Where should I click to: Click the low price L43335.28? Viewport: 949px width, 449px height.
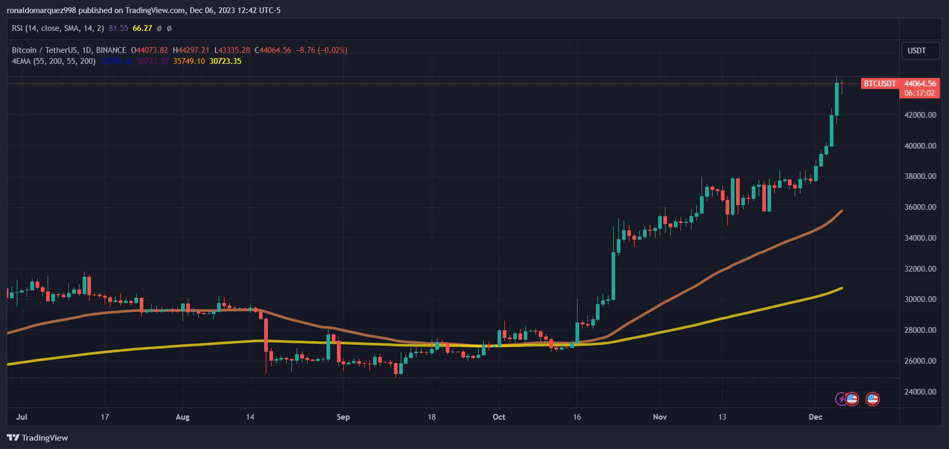232,50
